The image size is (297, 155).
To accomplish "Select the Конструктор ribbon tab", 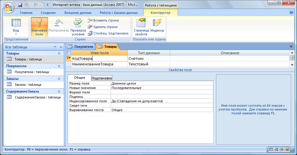I will 160,13.
